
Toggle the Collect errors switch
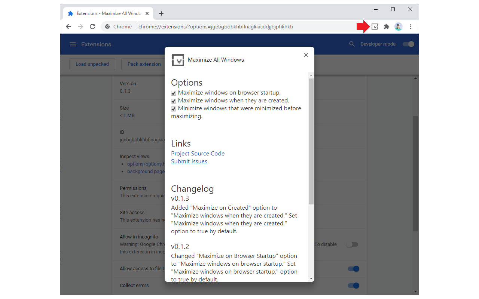click(353, 286)
